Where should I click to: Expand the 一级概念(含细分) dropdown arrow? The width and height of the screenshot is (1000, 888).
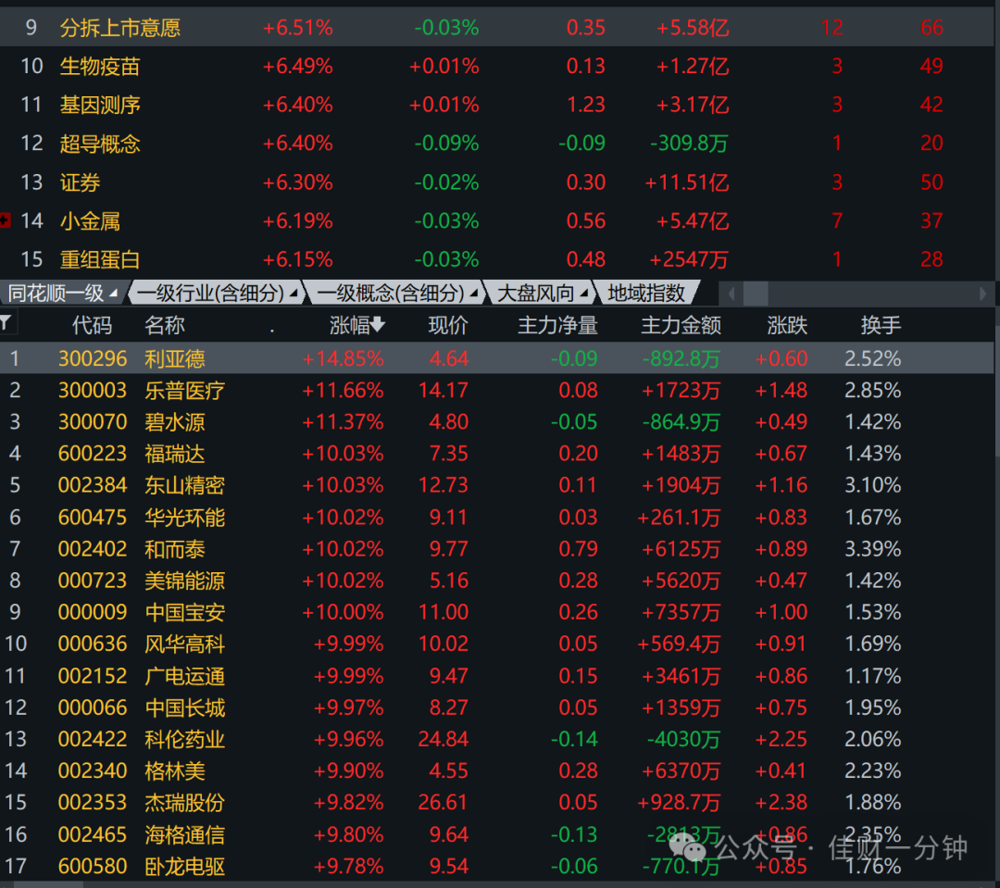coord(474,294)
